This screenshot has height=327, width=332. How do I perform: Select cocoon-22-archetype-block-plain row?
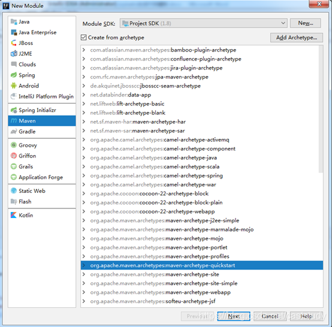point(202,202)
